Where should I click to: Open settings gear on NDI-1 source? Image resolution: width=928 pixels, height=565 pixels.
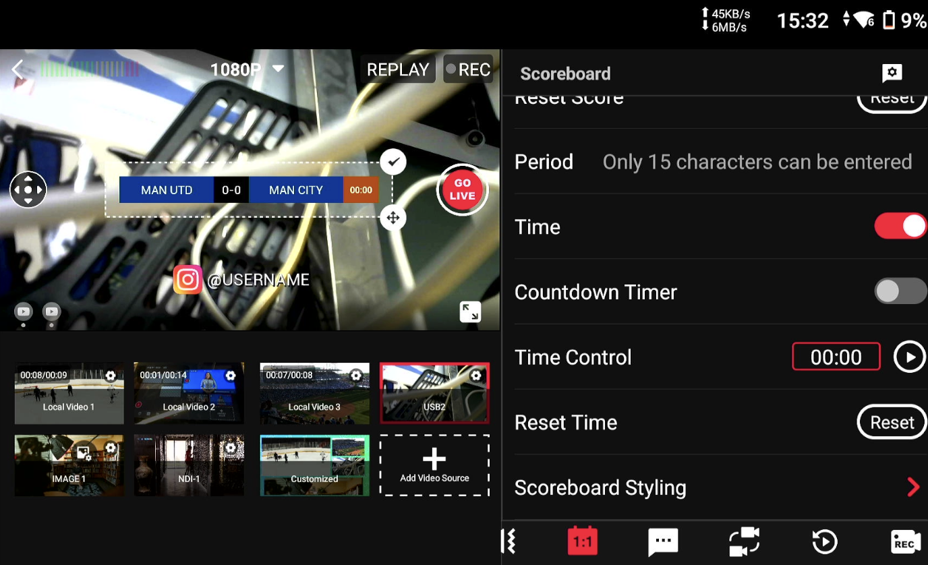[231, 448]
